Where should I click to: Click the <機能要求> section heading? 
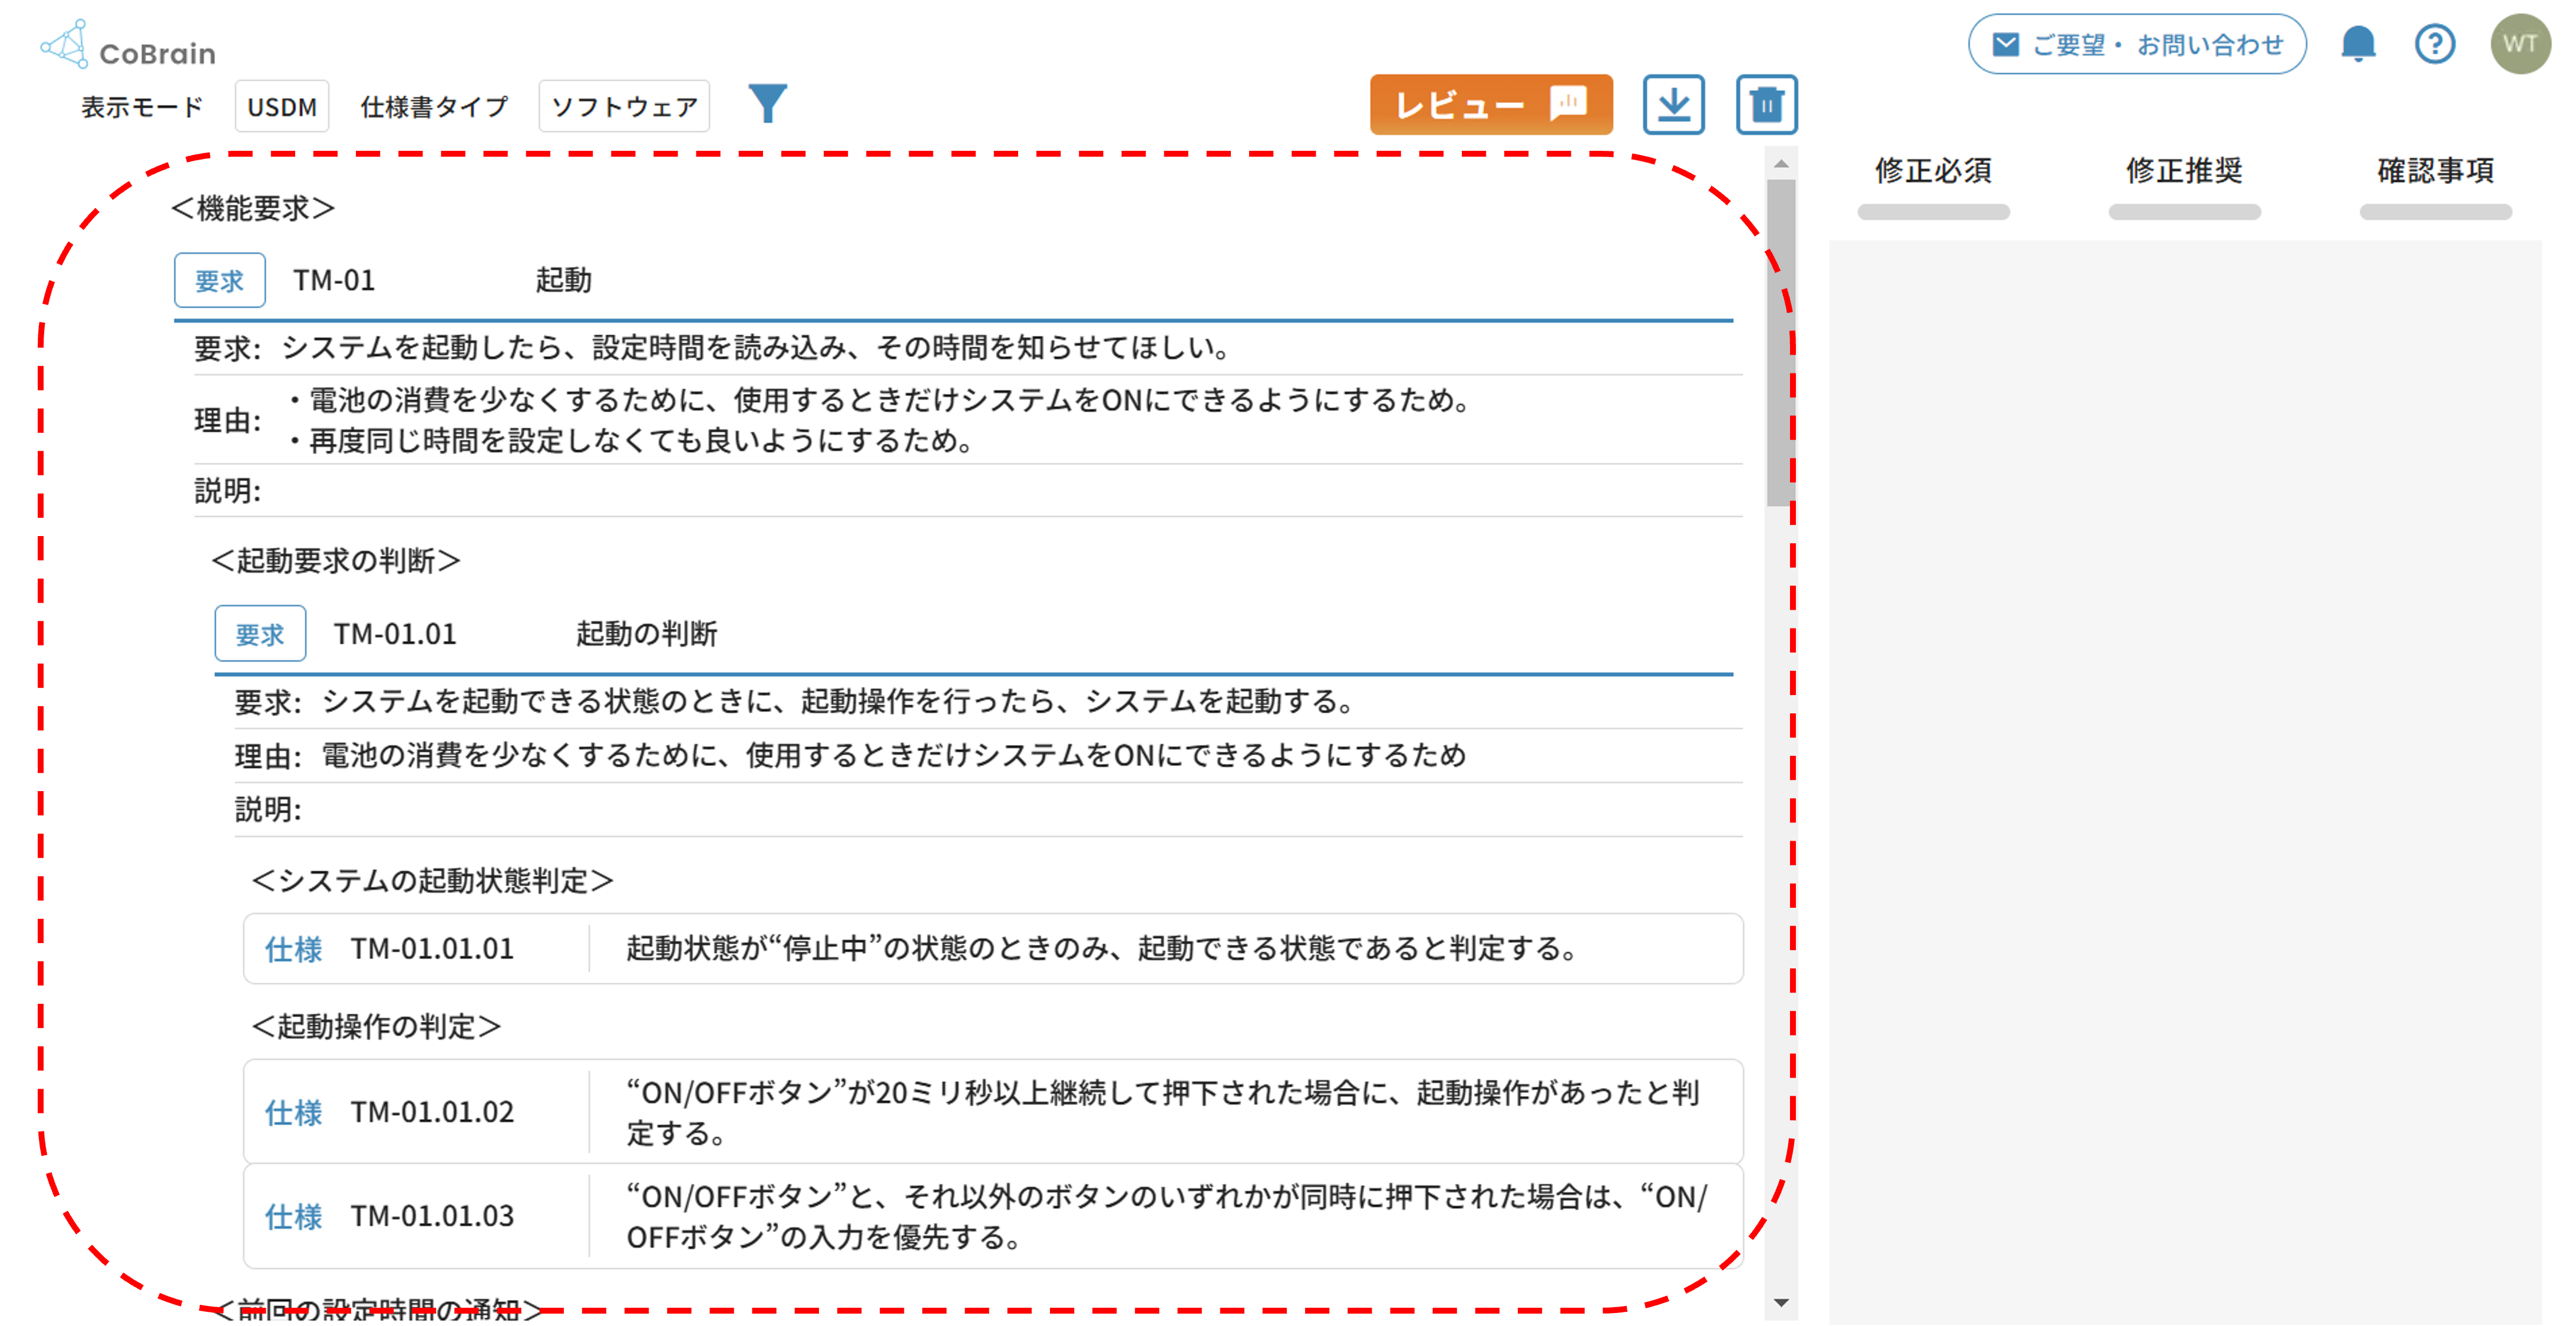coord(253,208)
